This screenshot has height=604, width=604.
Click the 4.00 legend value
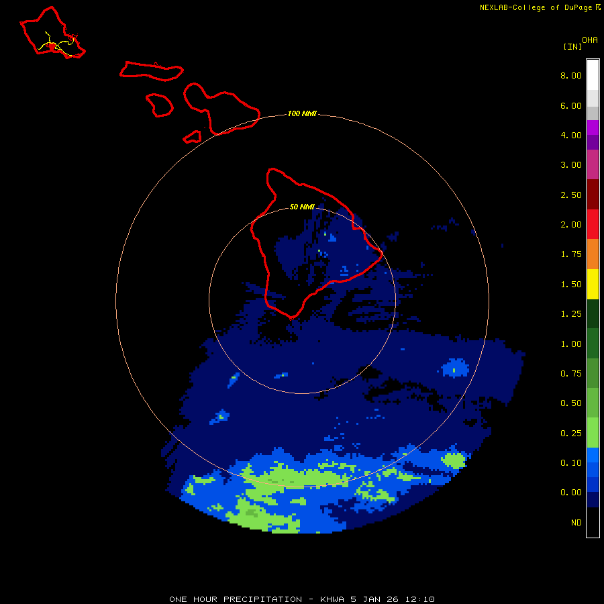click(571, 135)
